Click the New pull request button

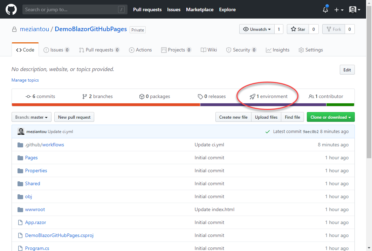click(x=74, y=117)
